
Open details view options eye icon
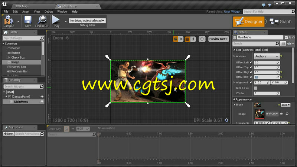[290, 44]
